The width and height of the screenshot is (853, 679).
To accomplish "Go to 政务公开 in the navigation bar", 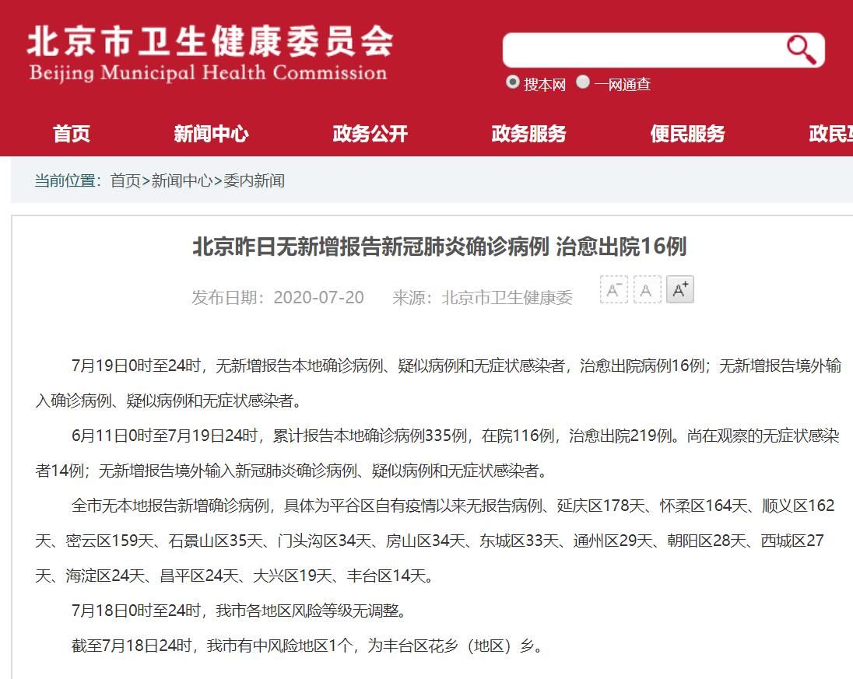I will click(370, 134).
